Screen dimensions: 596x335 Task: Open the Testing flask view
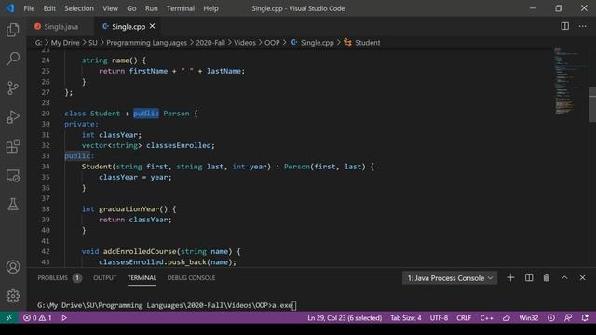coord(13,205)
